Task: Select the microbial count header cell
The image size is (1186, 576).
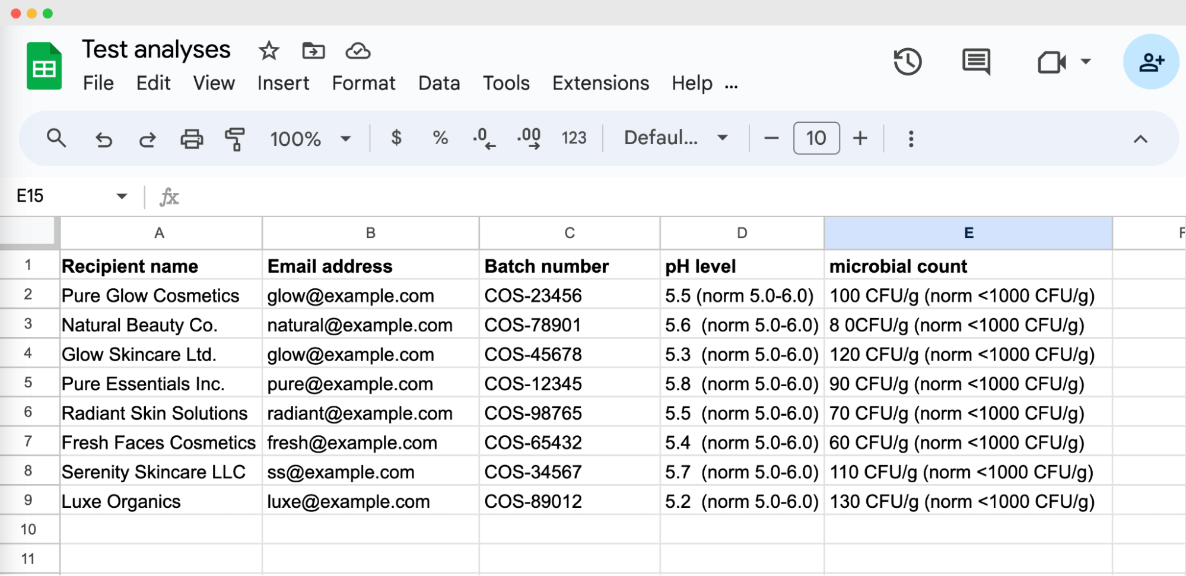Action: pyautogui.click(x=968, y=266)
